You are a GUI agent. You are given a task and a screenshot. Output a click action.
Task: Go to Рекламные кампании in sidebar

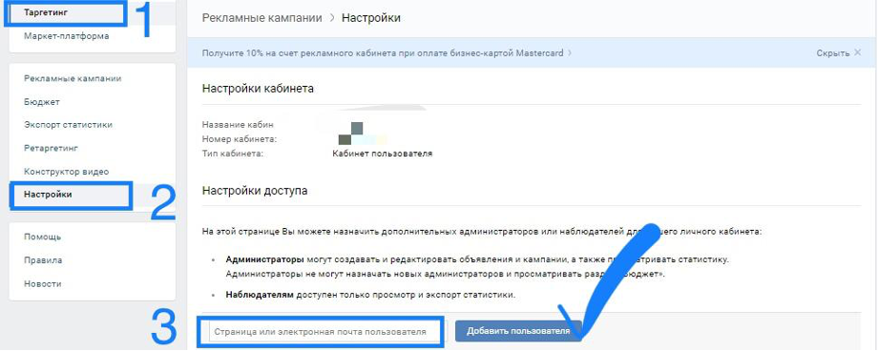tap(73, 78)
